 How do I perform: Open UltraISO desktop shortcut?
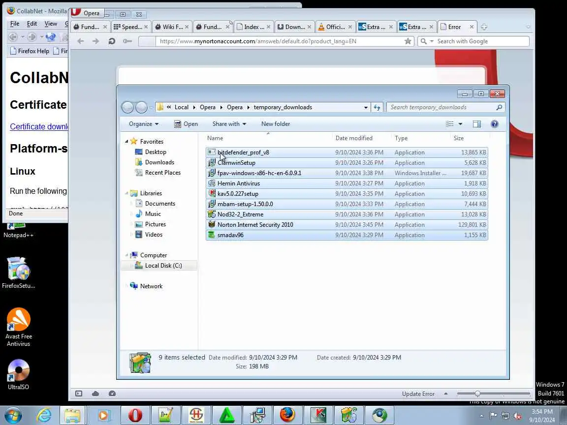coord(18,375)
